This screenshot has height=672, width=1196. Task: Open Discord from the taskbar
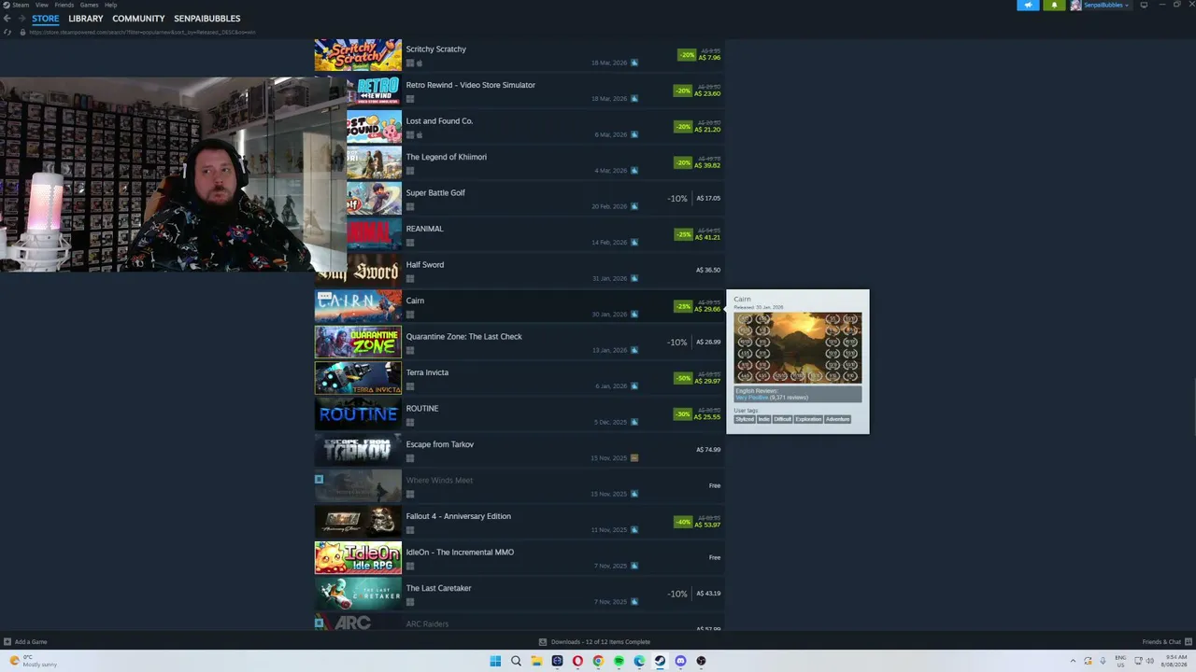(680, 662)
